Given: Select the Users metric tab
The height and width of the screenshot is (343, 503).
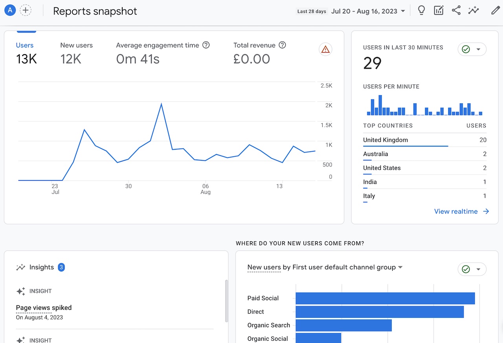Looking at the screenshot, I should tap(26, 53).
